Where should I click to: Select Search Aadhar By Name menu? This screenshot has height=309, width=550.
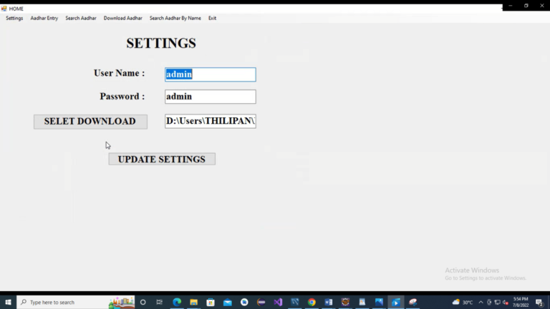[x=175, y=18]
